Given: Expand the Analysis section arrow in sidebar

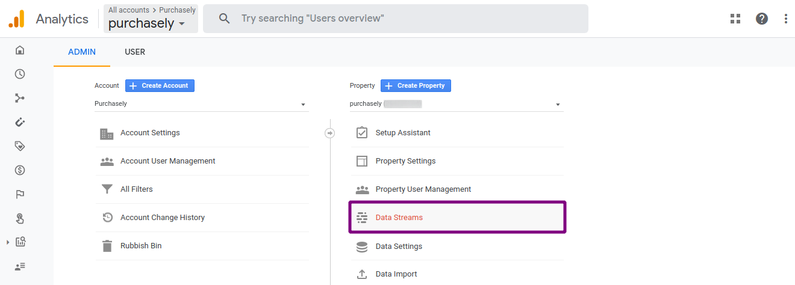Looking at the screenshot, I should click(8, 242).
